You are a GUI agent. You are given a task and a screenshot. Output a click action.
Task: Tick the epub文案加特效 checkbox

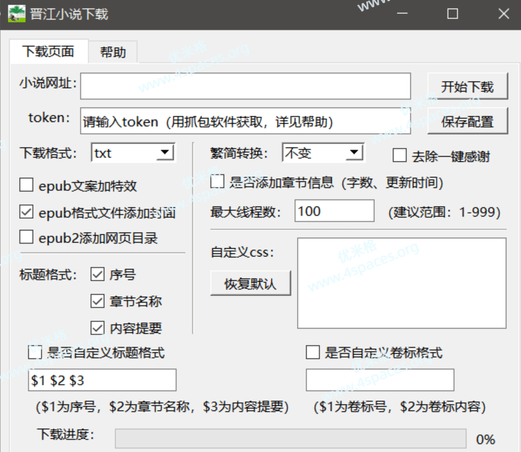(x=27, y=186)
